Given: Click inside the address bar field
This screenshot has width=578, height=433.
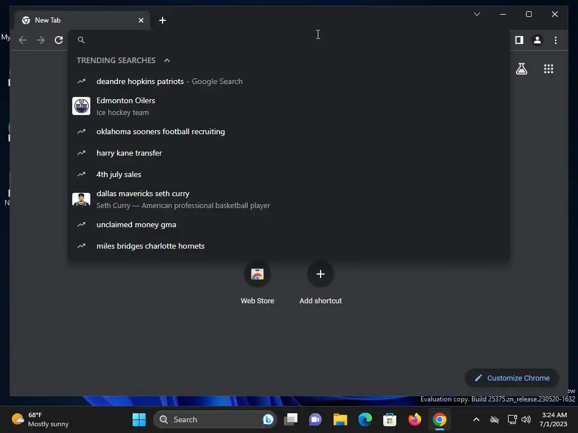Looking at the screenshot, I should pyautogui.click(x=290, y=40).
